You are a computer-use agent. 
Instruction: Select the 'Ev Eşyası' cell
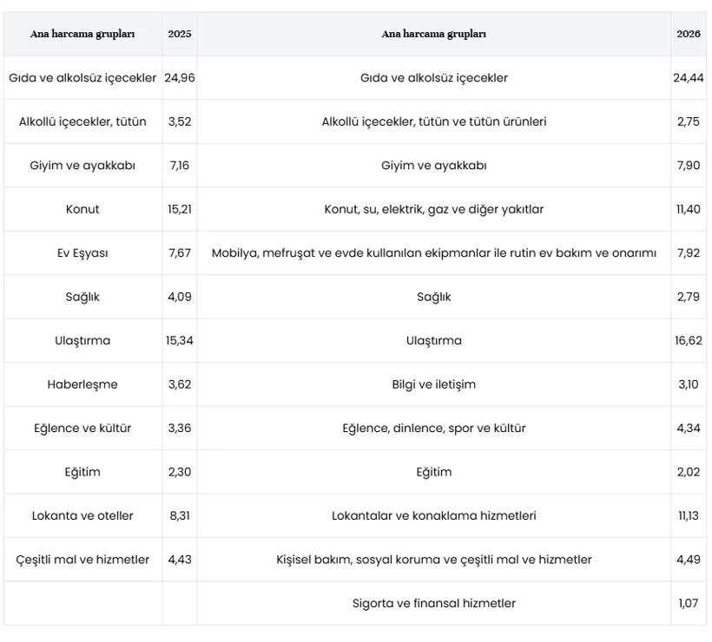[x=82, y=253]
